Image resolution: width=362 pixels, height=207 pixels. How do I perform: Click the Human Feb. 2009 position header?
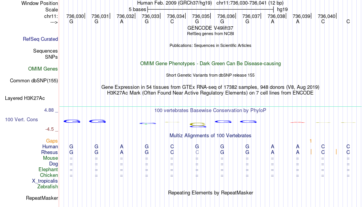pyautogui.click(x=210, y=3)
